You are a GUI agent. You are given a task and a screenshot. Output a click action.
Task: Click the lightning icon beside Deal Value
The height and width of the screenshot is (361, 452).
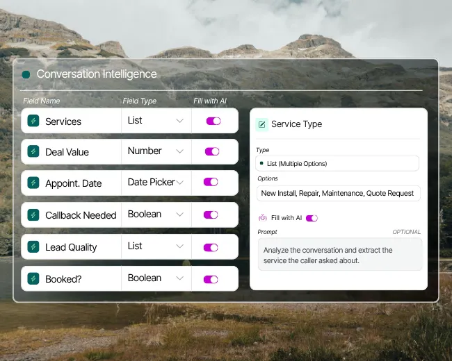coord(33,151)
